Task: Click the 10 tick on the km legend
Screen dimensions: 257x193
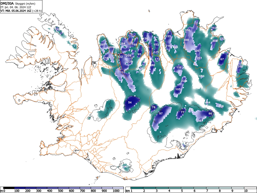Action: click(246, 191)
